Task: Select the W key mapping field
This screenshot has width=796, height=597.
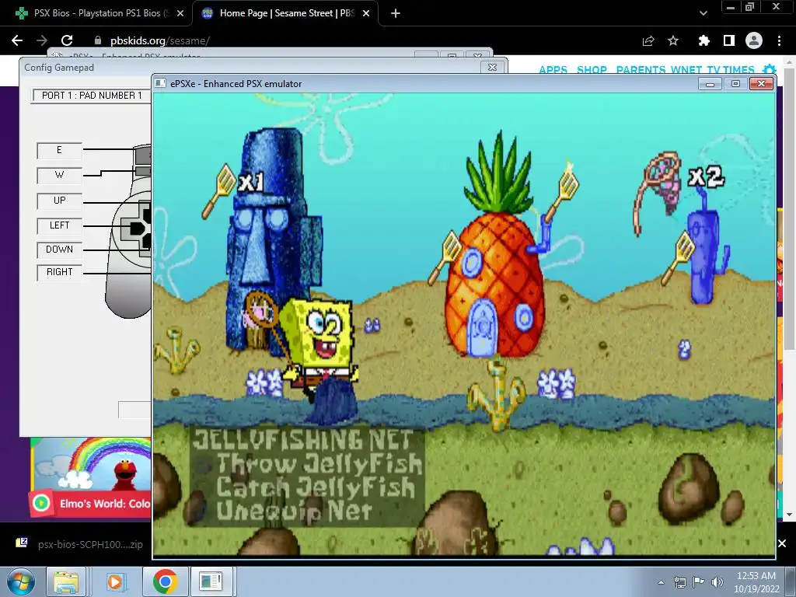Action: pyautogui.click(x=59, y=175)
